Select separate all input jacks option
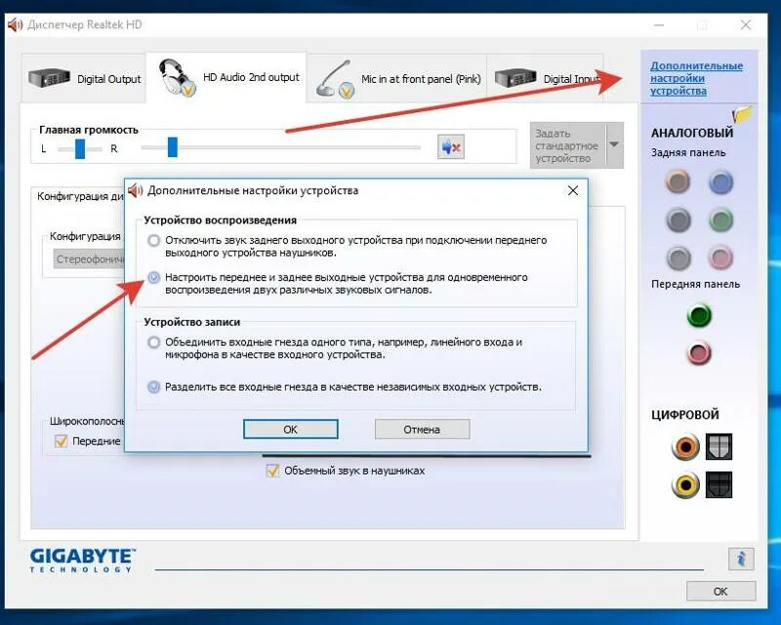 coord(154,387)
